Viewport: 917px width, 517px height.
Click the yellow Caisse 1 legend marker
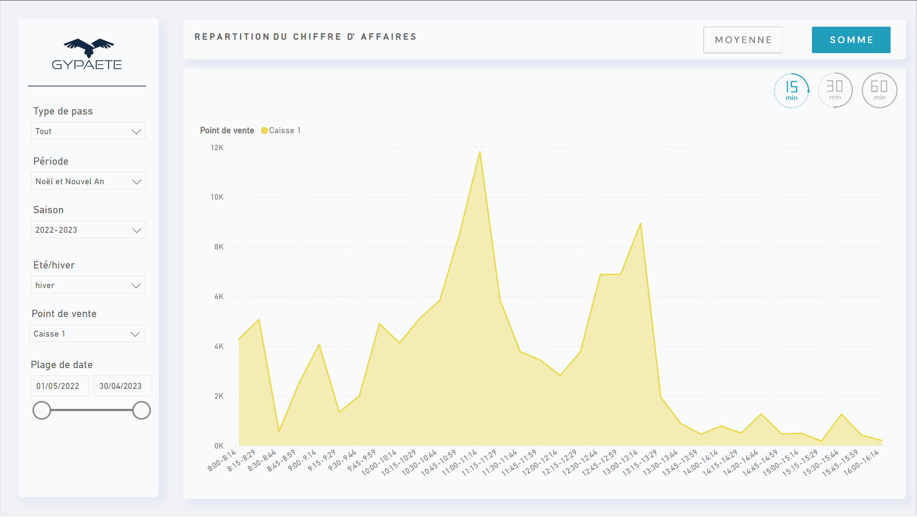(x=264, y=131)
